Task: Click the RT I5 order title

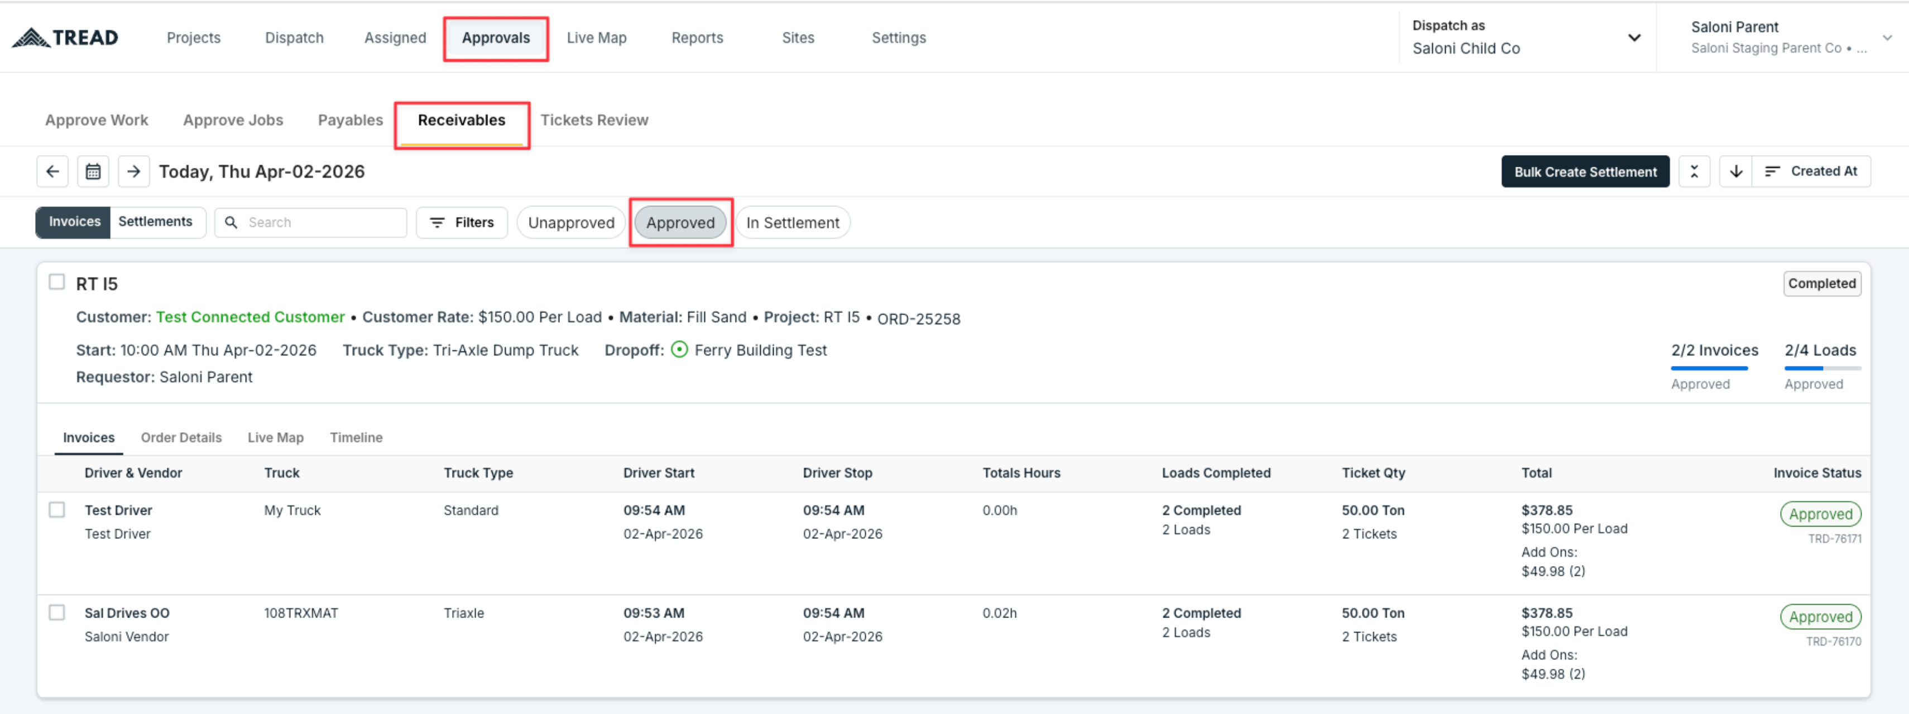Action: (x=97, y=284)
